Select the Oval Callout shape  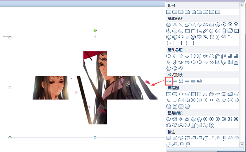coord(181,138)
